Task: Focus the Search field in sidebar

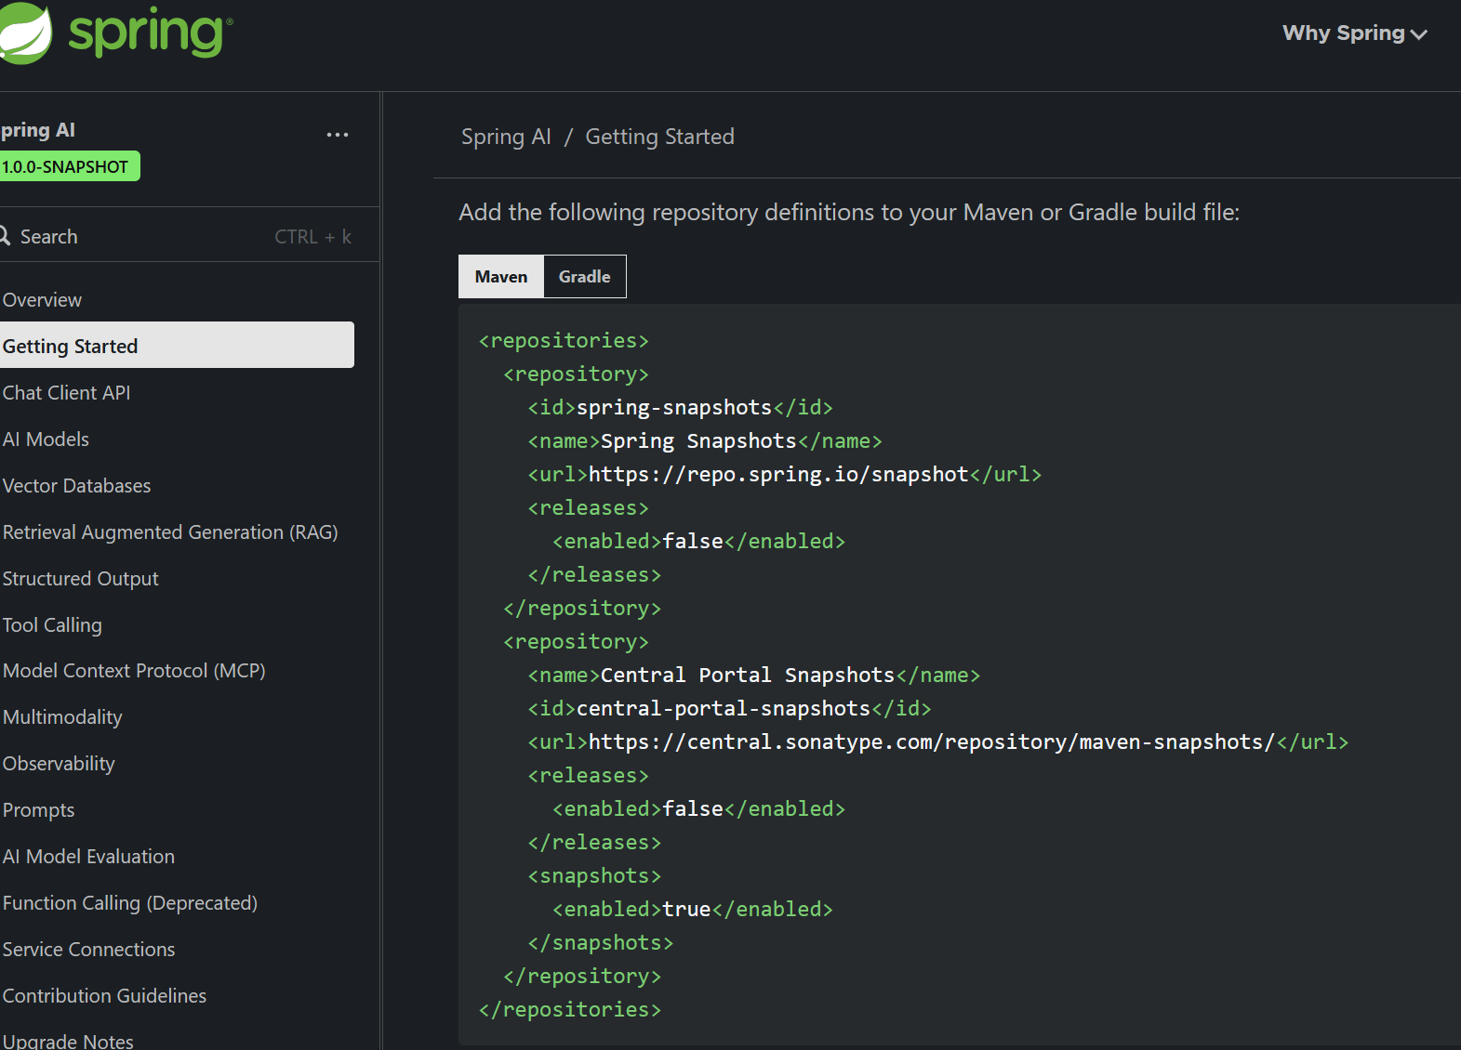Action: 177,236
